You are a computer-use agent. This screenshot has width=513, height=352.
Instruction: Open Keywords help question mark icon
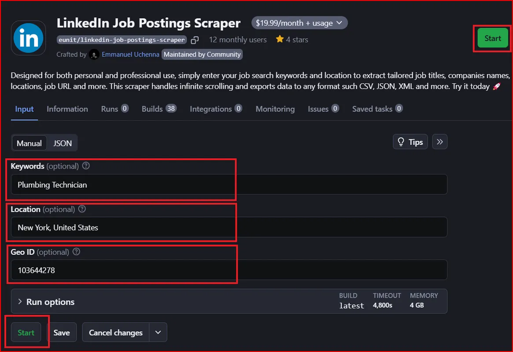pos(86,166)
